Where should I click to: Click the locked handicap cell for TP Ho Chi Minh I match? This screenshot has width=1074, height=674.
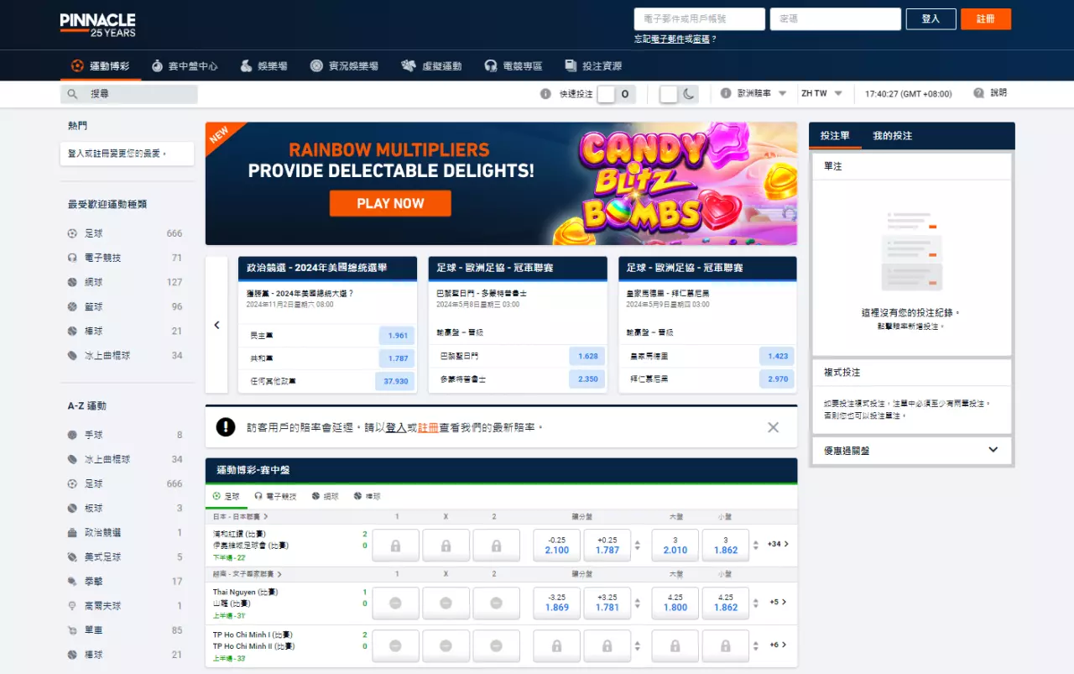tap(556, 645)
